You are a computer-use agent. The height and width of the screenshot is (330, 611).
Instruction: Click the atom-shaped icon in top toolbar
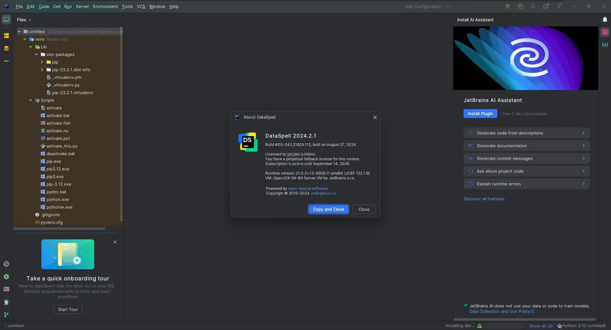pyautogui.click(x=521, y=6)
